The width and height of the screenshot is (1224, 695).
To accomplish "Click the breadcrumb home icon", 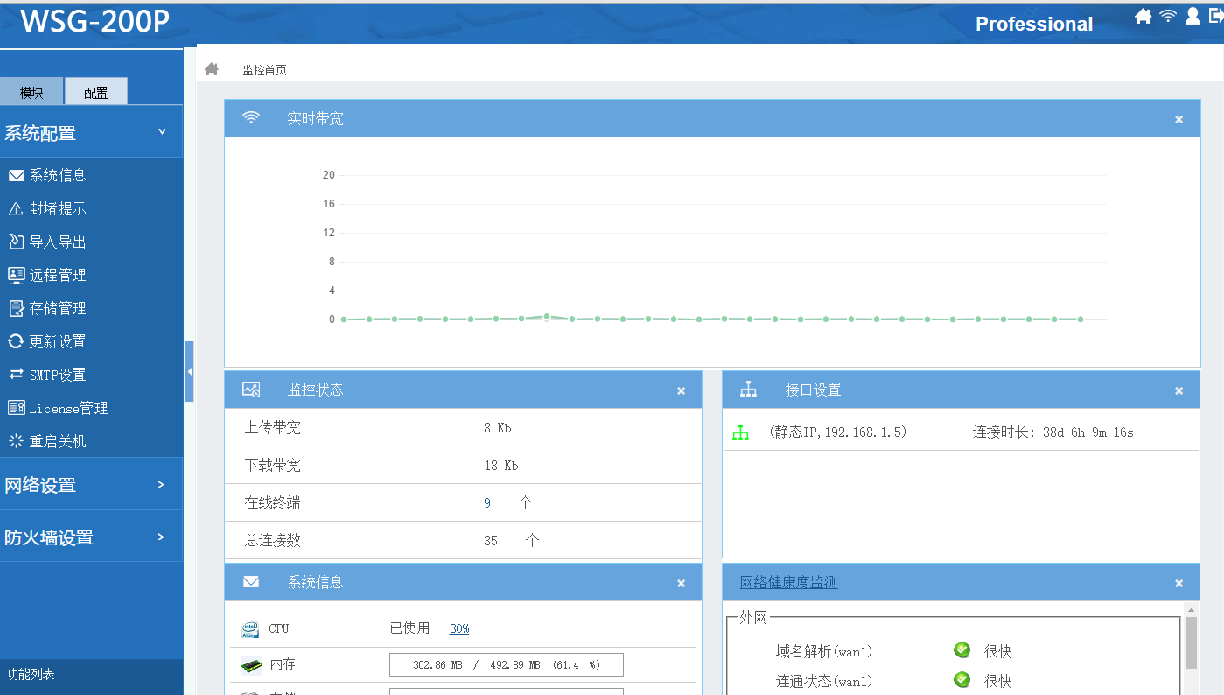I will (211, 69).
